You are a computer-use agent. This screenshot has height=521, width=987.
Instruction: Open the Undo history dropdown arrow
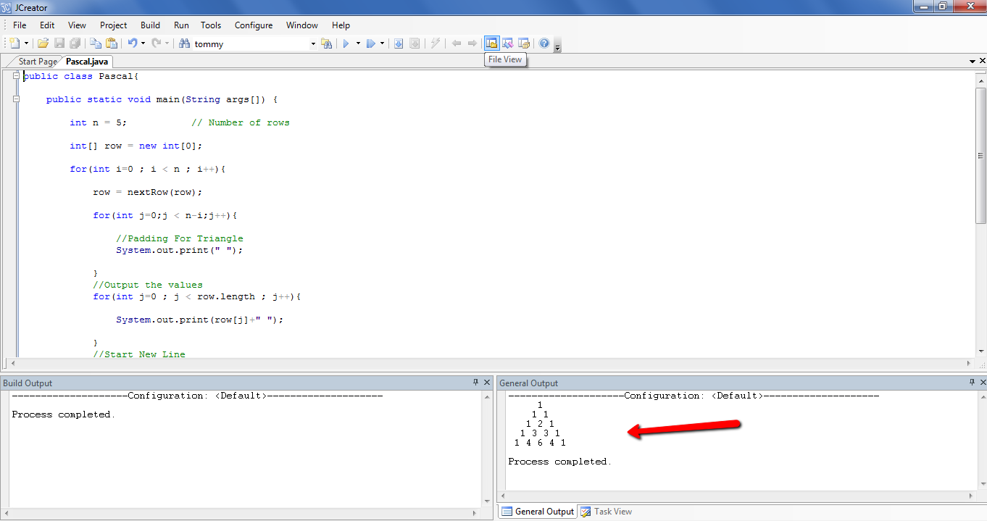point(143,43)
